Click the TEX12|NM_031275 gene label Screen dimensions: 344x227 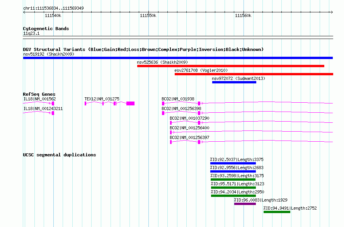(102, 99)
